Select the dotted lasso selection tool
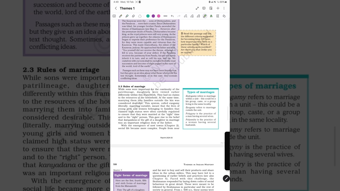The image size is (340, 191). coord(140,16)
